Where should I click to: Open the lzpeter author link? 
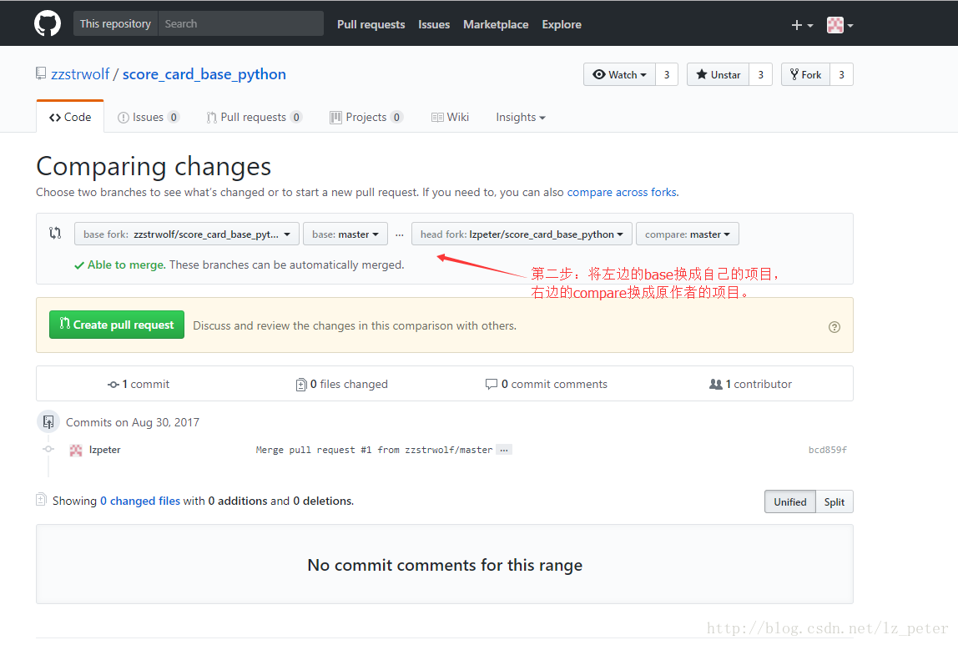coord(104,450)
